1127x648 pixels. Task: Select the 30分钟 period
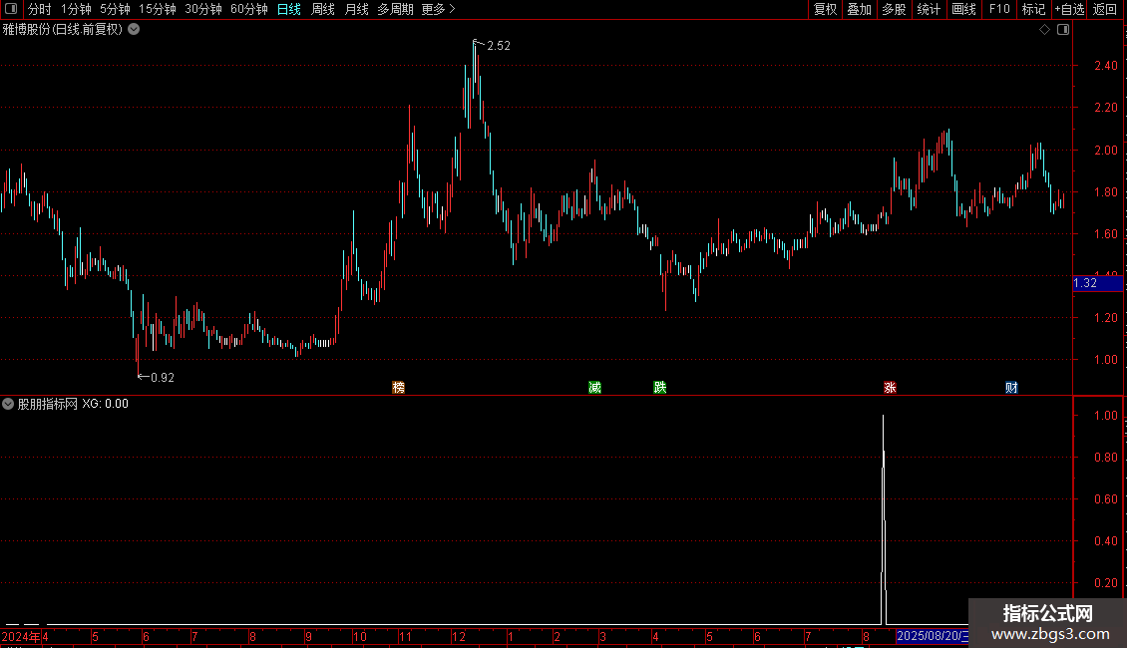click(203, 9)
